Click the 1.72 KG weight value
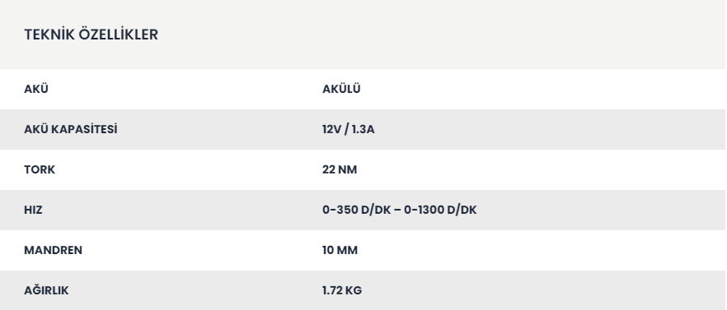The image size is (727, 310). tap(342, 290)
